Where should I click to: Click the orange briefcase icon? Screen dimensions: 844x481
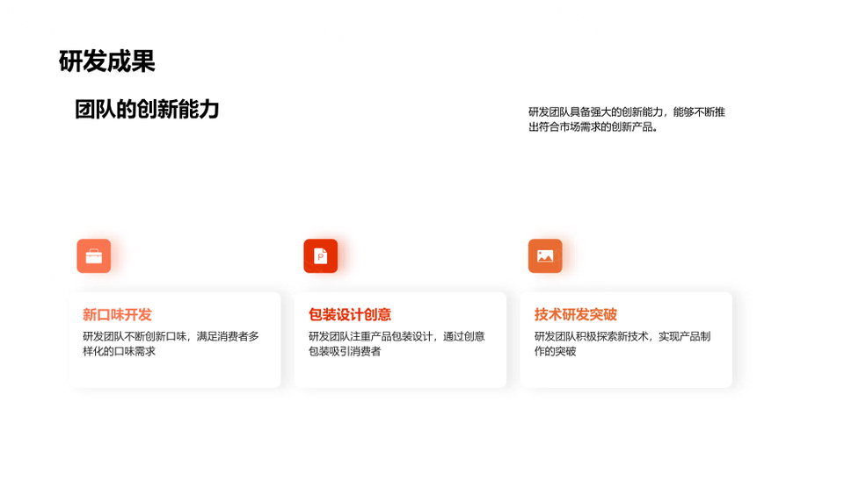(x=93, y=256)
